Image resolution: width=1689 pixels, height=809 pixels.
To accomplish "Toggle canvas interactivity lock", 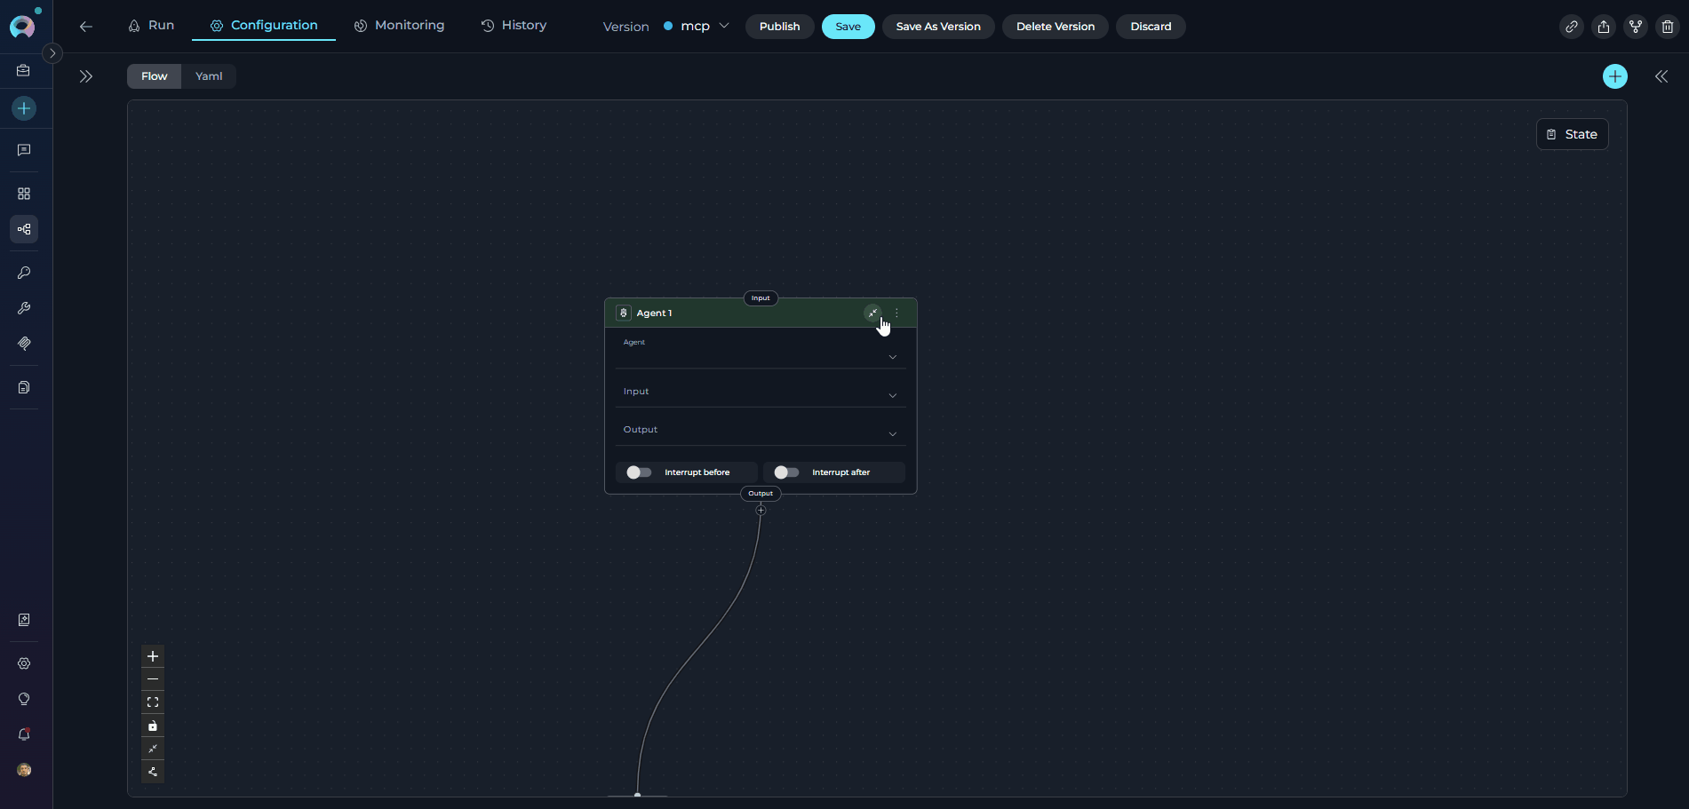I will [153, 726].
